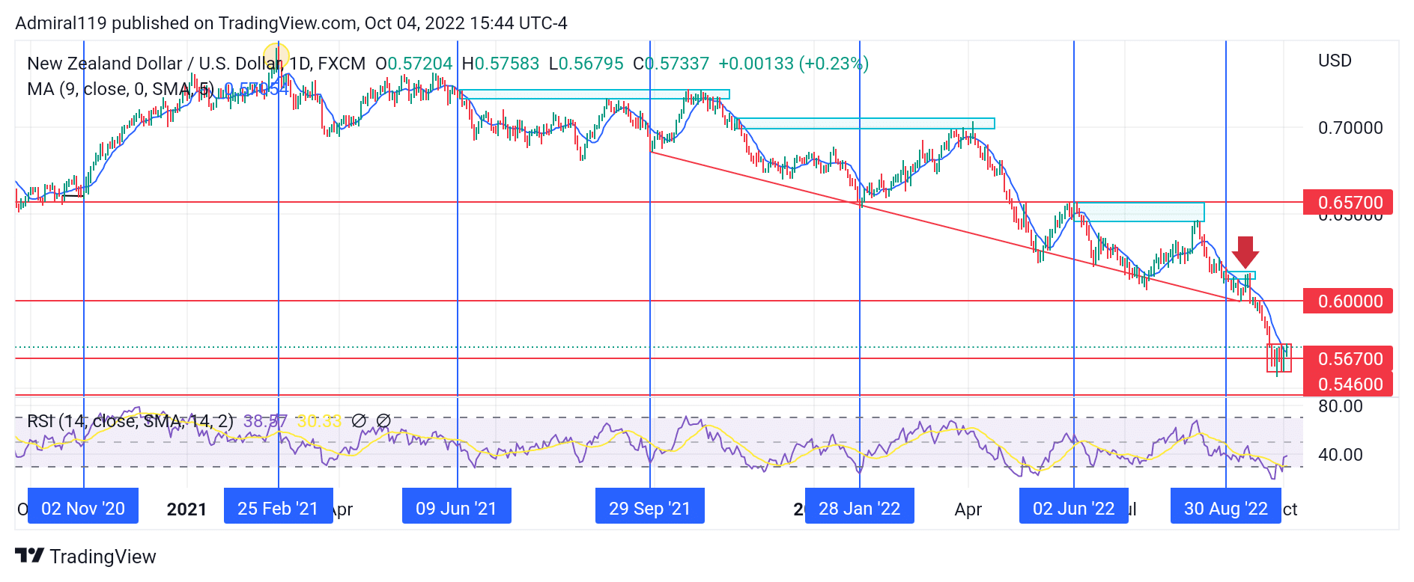Image resolution: width=1414 pixels, height=582 pixels.
Task: Click the 02 Jun '22 date label
Action: coord(1073,506)
